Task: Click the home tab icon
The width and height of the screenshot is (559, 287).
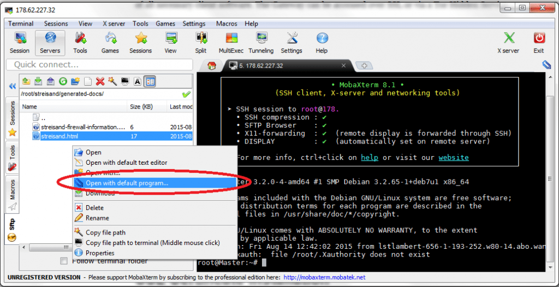Action: (212, 65)
